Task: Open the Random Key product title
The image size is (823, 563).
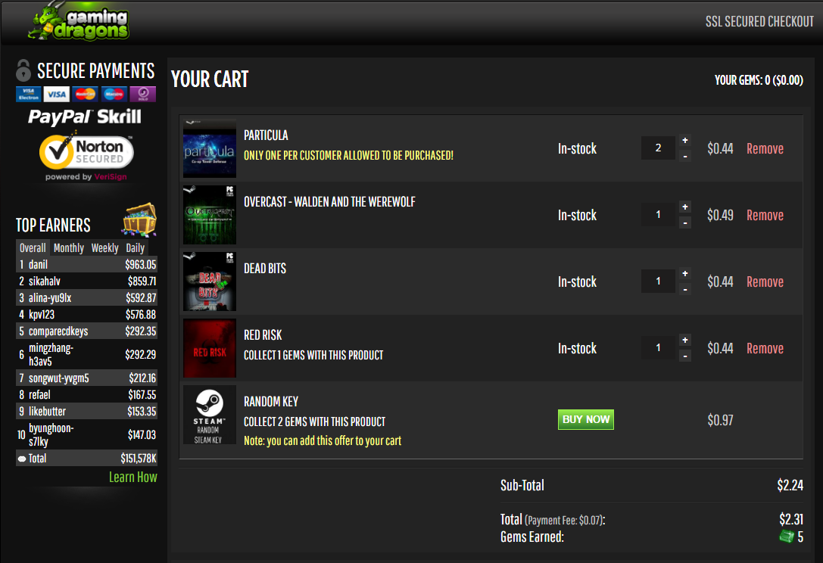Action: (271, 402)
